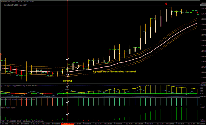
Task: Click the CCI indicator parameters label
Action: [19, 86]
